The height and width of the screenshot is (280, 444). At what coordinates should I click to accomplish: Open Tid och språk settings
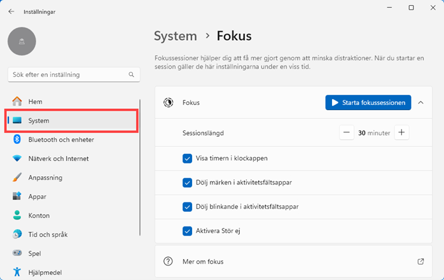48,235
